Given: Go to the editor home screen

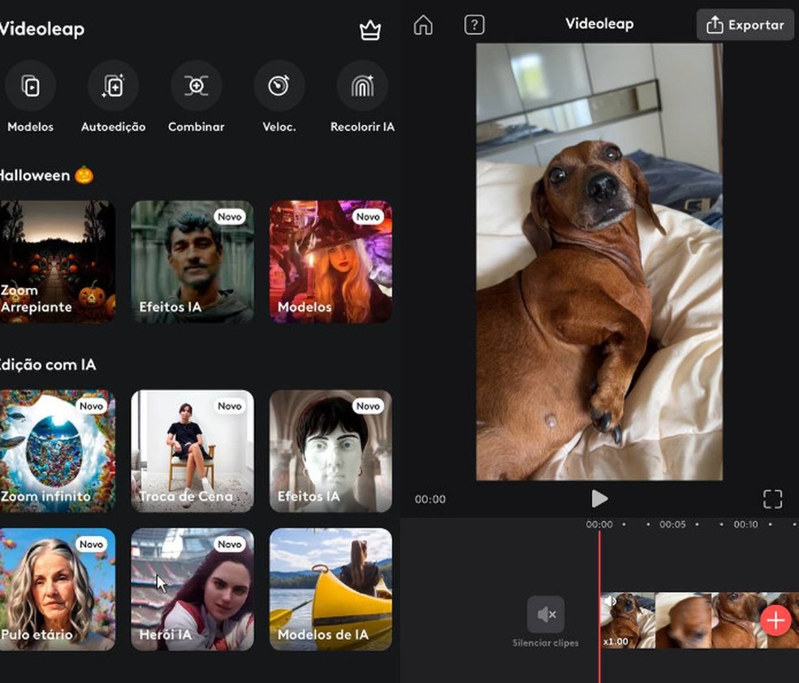Looking at the screenshot, I should coord(422,24).
